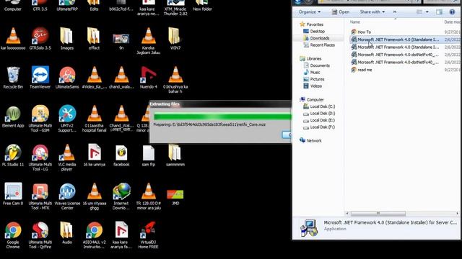
Task: Select the 9n image thumbnail icon
Action: click(121, 40)
